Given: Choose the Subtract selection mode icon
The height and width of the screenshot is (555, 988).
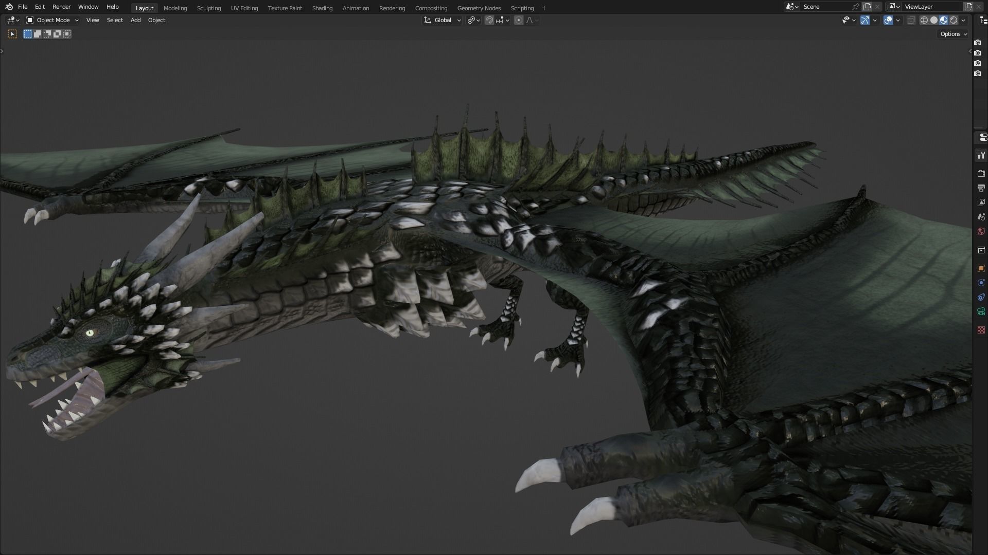Looking at the screenshot, I should 47,34.
